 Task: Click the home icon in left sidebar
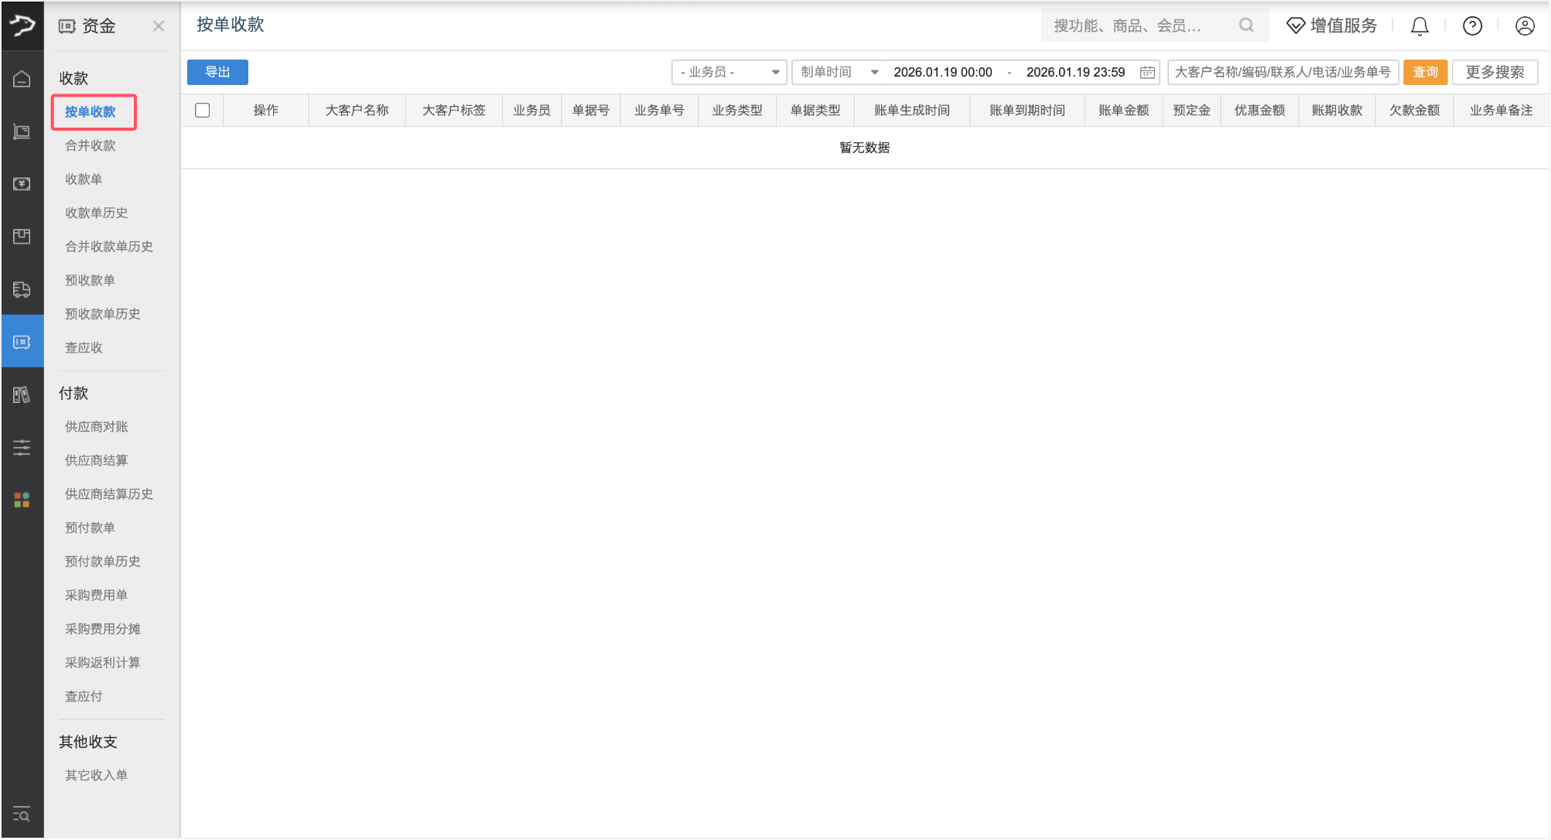[22, 79]
